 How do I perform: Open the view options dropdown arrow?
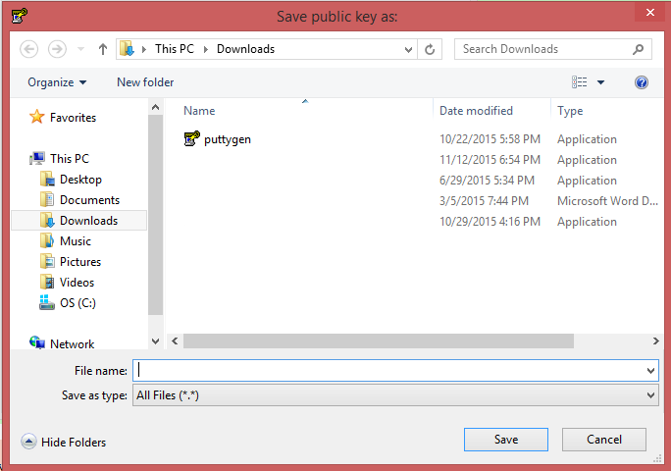coord(601,82)
